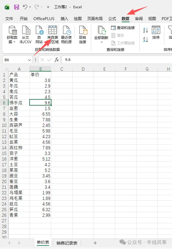Viewport: 172px width, 249px height.
Task: Click cell with value 5.98
Action: (40, 131)
